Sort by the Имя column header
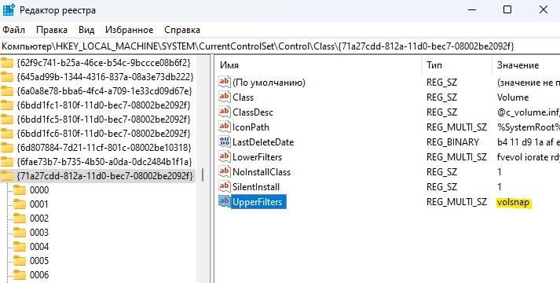560x283 pixels. [x=318, y=65]
